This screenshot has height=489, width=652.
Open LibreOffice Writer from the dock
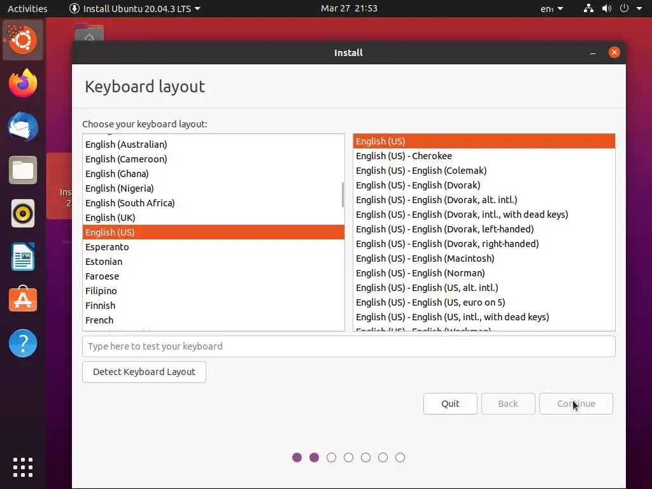pyautogui.click(x=23, y=257)
